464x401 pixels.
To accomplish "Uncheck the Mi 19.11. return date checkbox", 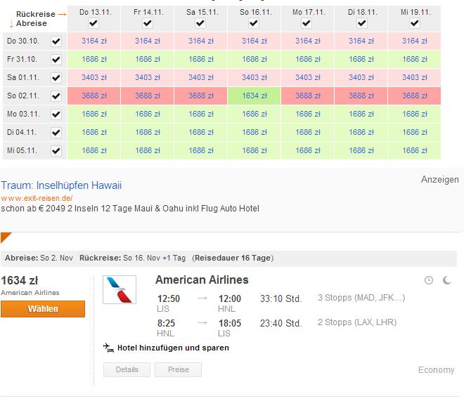I will pyautogui.click(x=415, y=23).
